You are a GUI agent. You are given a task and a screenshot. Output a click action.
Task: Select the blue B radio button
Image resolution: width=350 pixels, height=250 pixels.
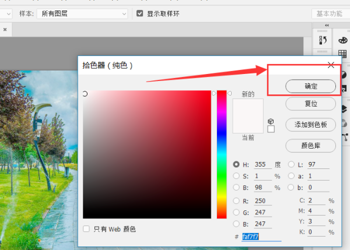tap(236, 224)
